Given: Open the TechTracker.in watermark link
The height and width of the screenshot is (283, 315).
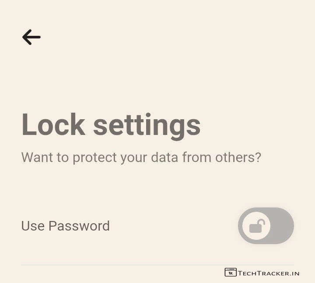Looking at the screenshot, I should tap(262, 273).
